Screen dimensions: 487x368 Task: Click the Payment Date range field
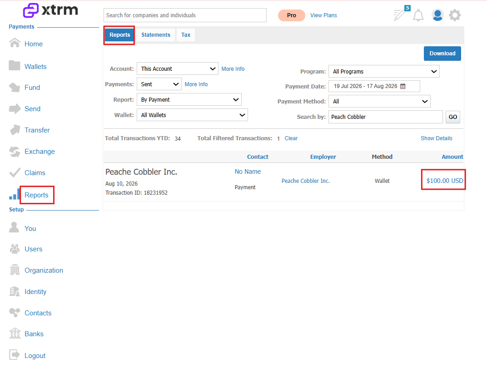click(374, 86)
